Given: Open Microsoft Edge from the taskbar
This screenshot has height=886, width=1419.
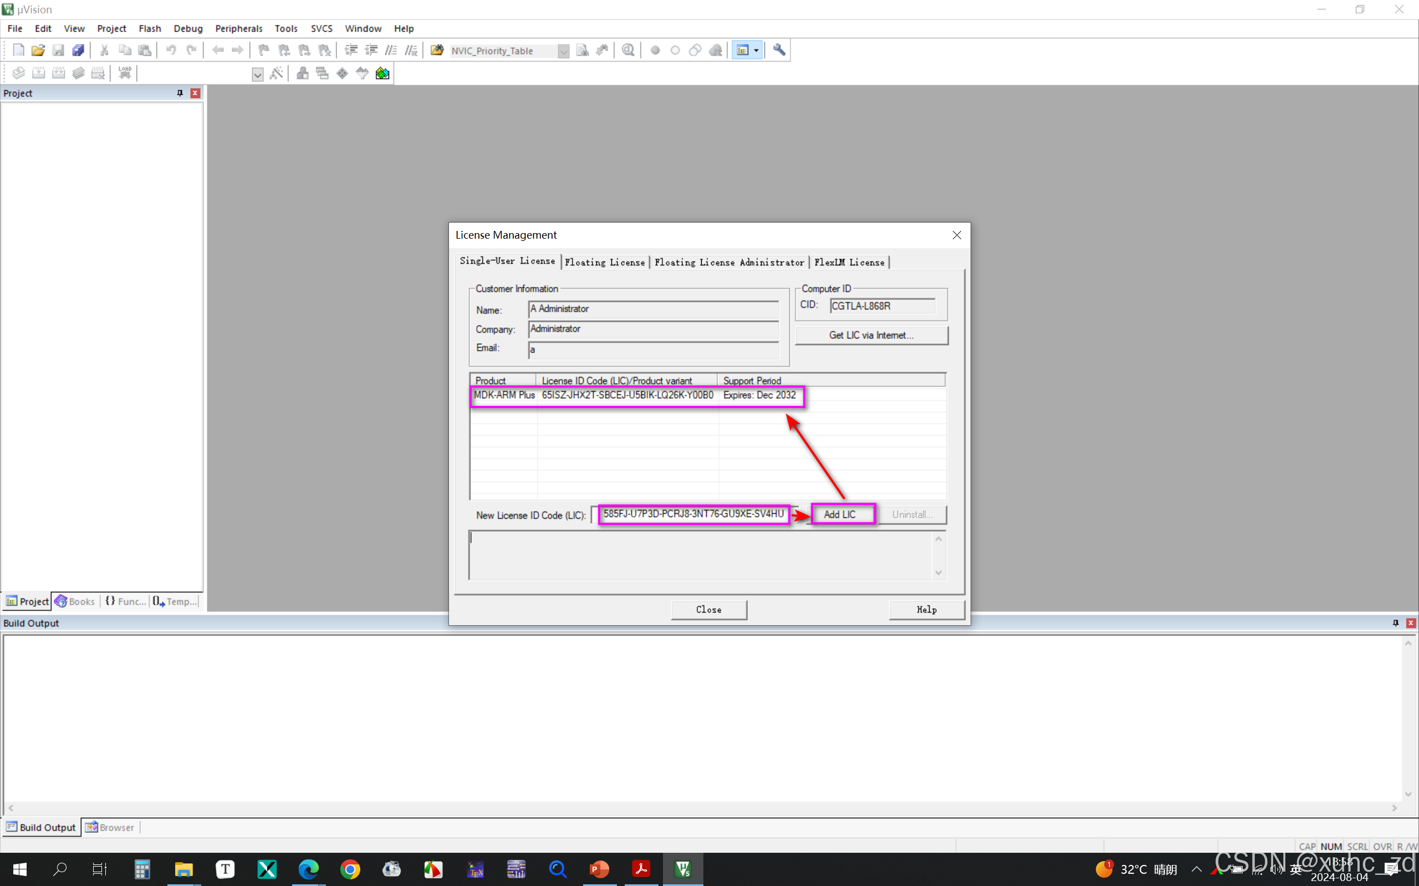Looking at the screenshot, I should click(308, 869).
